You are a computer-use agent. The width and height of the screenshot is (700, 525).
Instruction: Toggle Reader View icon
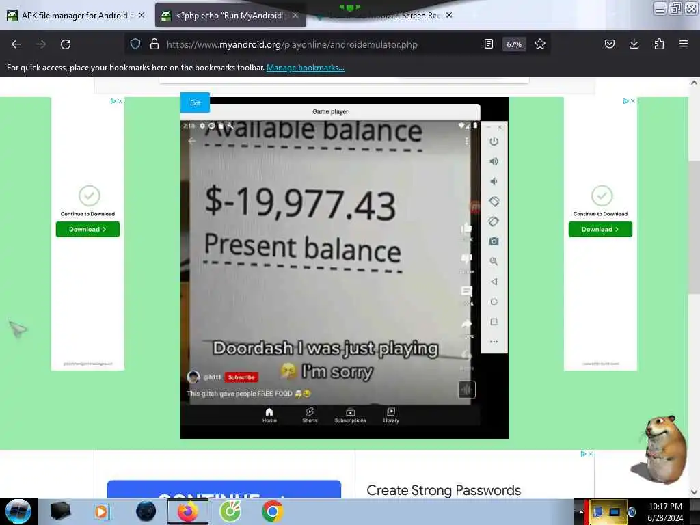pyautogui.click(x=489, y=44)
